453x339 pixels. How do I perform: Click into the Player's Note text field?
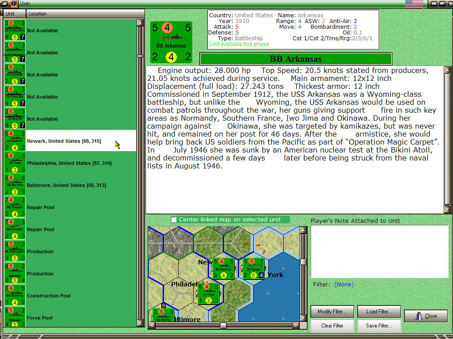(379, 251)
